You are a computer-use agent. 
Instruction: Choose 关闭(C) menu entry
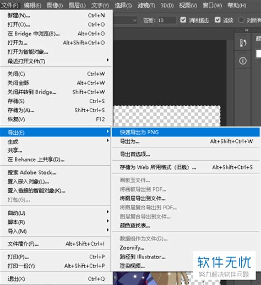56,74
